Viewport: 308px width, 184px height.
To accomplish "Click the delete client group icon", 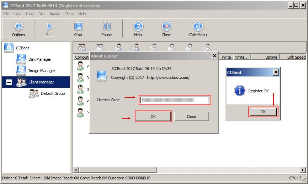I will 100,47.
